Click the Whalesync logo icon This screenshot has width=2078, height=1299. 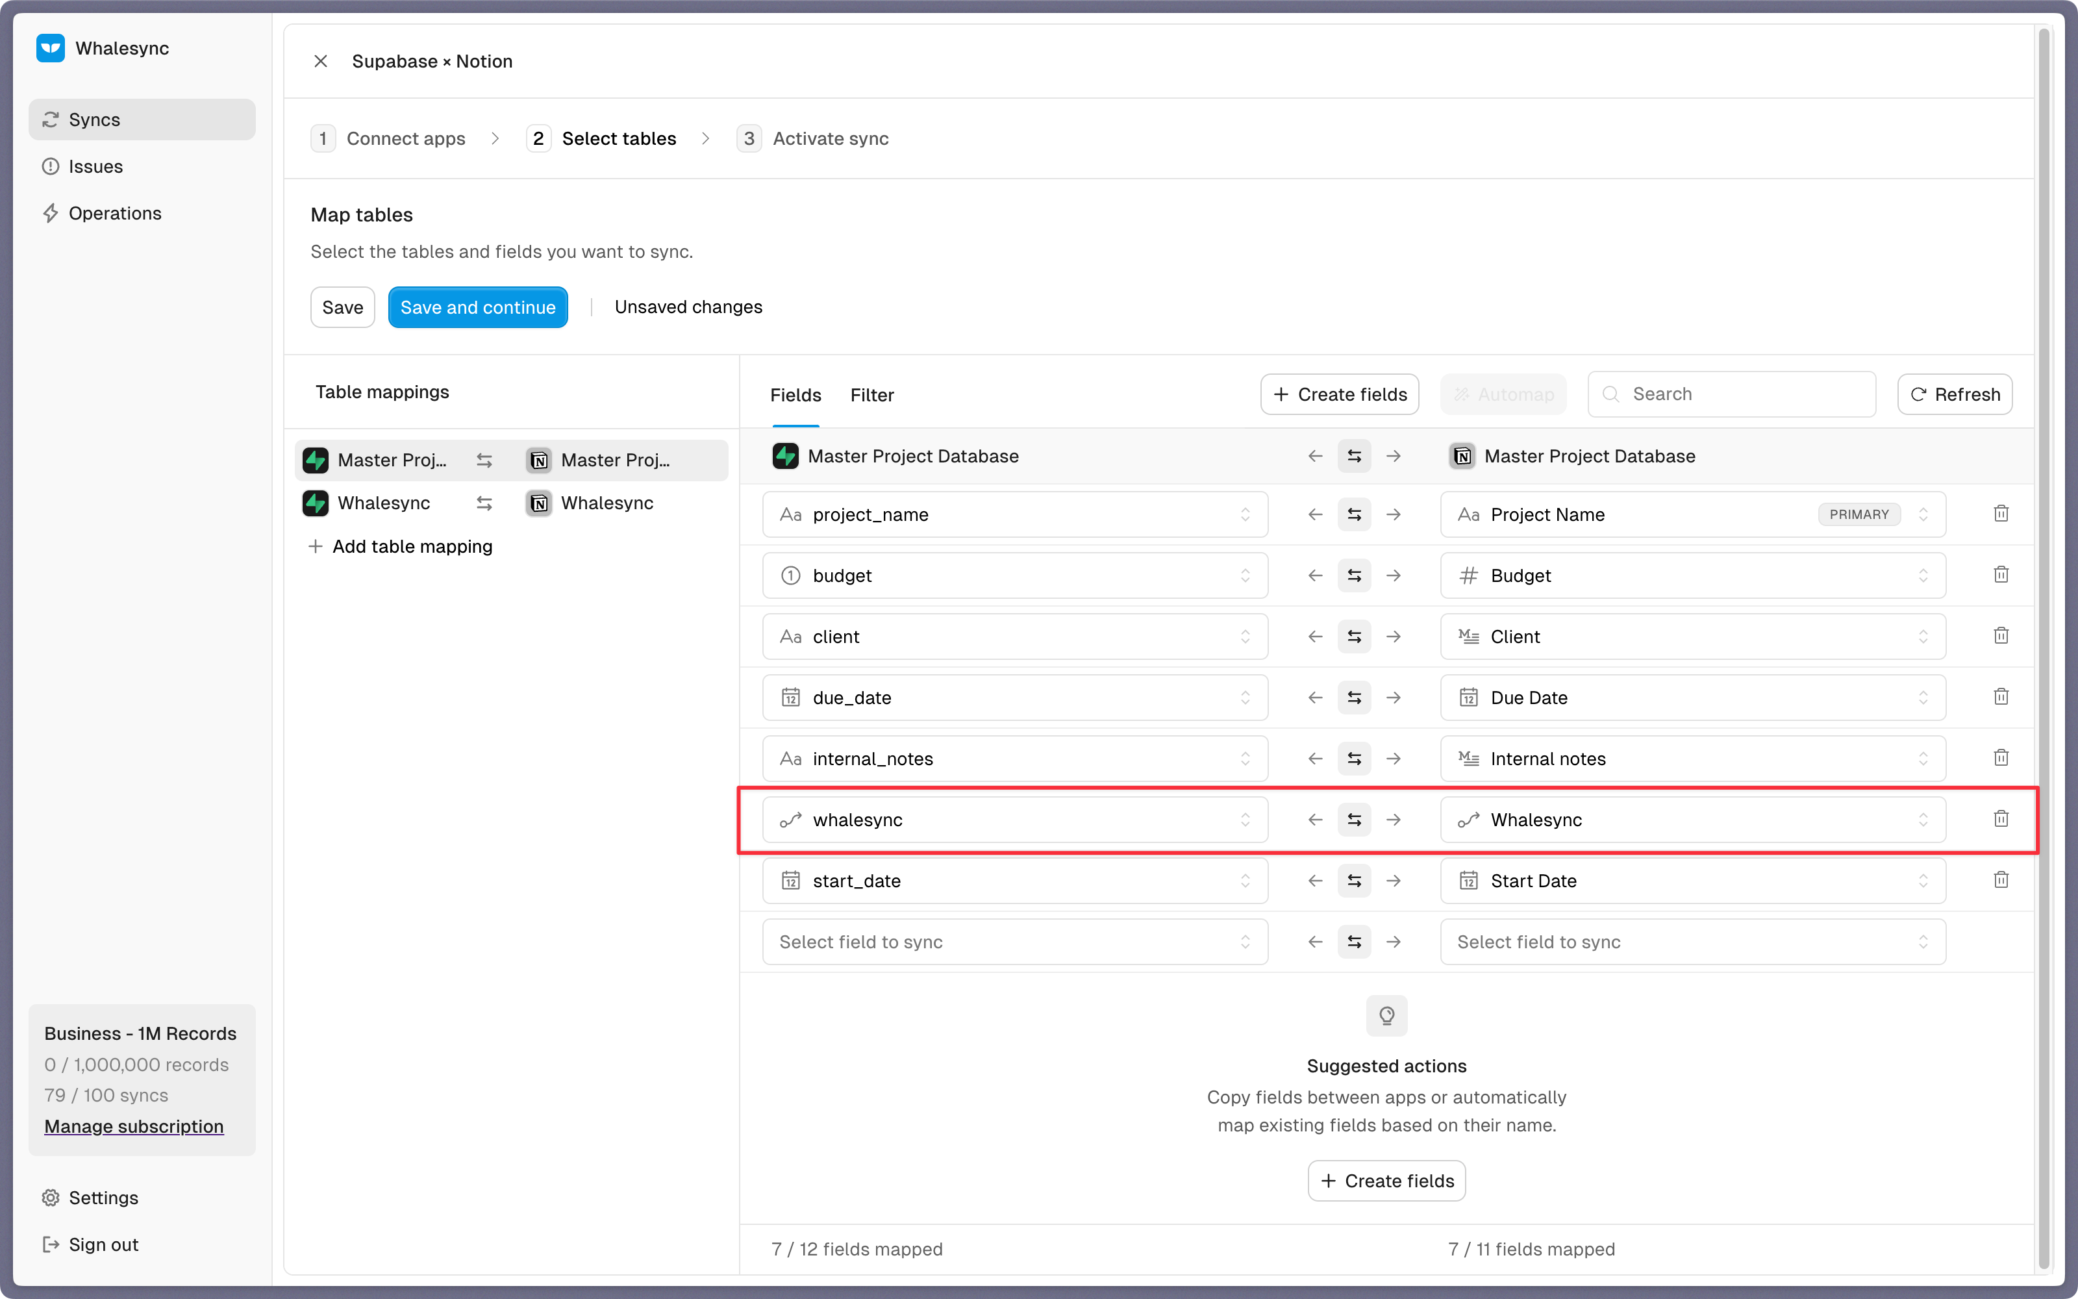(x=51, y=48)
